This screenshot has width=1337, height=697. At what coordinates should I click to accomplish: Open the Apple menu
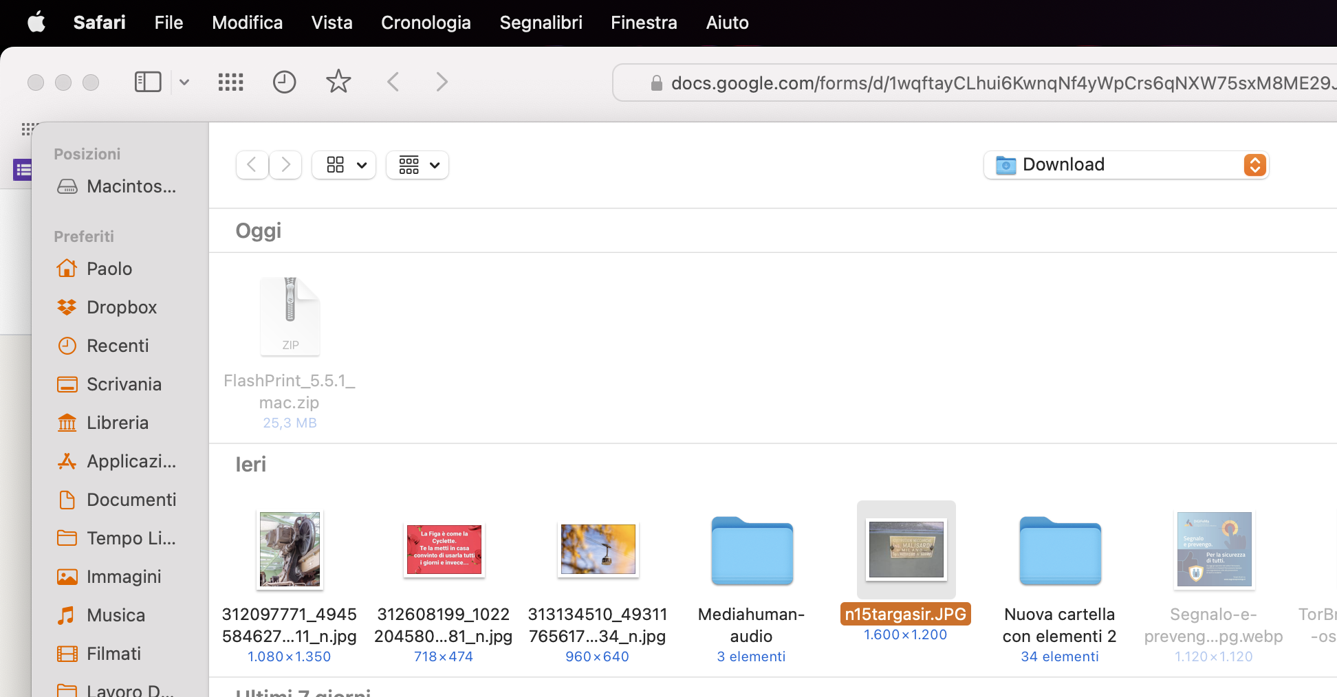(x=36, y=23)
